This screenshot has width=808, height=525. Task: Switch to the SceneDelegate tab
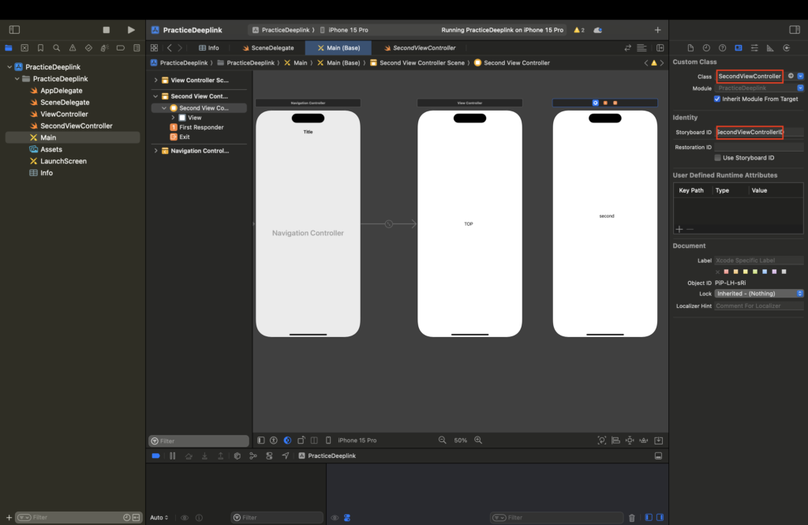268,48
